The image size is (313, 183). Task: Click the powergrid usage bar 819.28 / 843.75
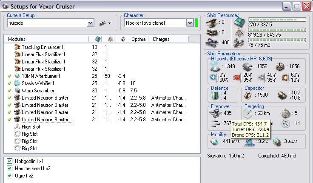(277, 30)
